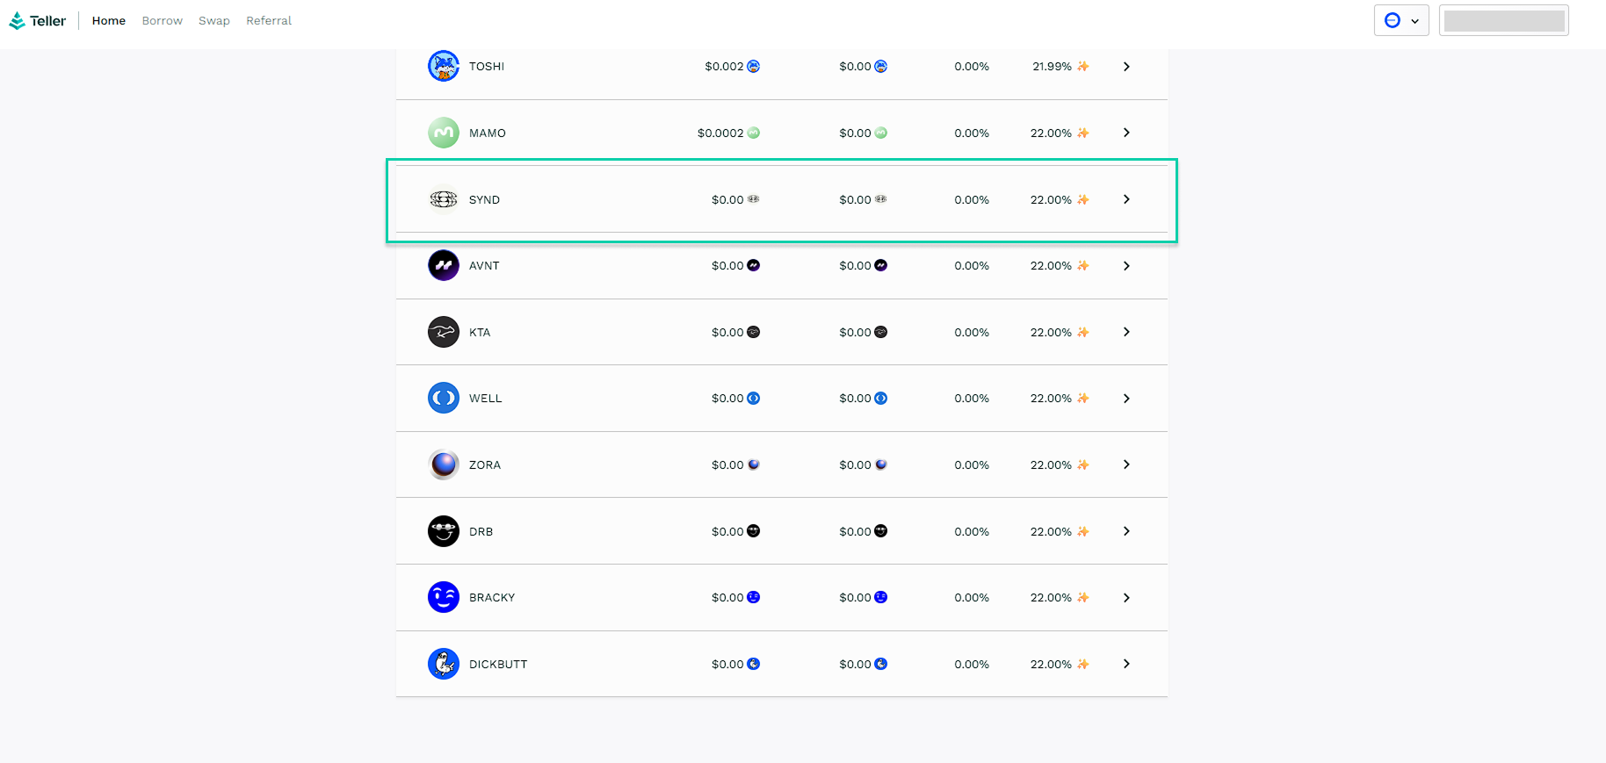The height and width of the screenshot is (763, 1606).
Task: Click the Home navigation link
Action: pyautogui.click(x=109, y=20)
